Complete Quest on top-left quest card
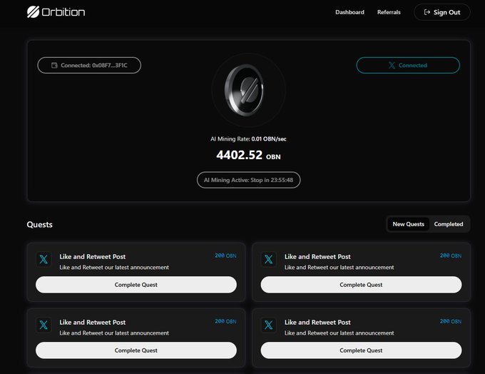485x374 pixels. click(x=136, y=285)
